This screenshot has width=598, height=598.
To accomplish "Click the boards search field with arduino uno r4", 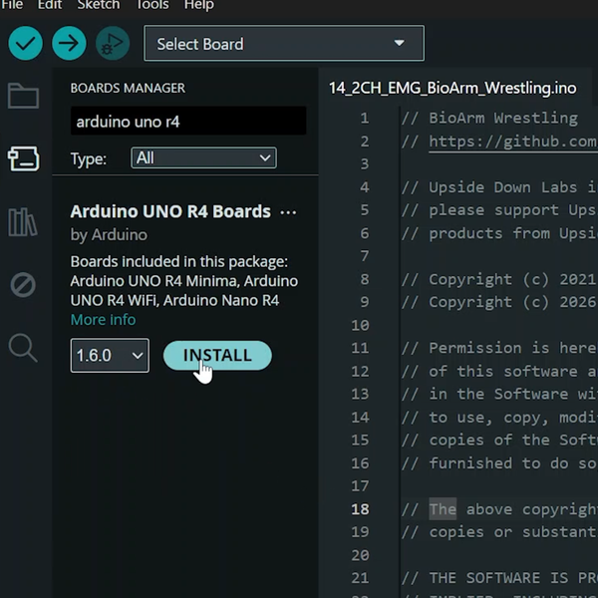I will 188,122.
